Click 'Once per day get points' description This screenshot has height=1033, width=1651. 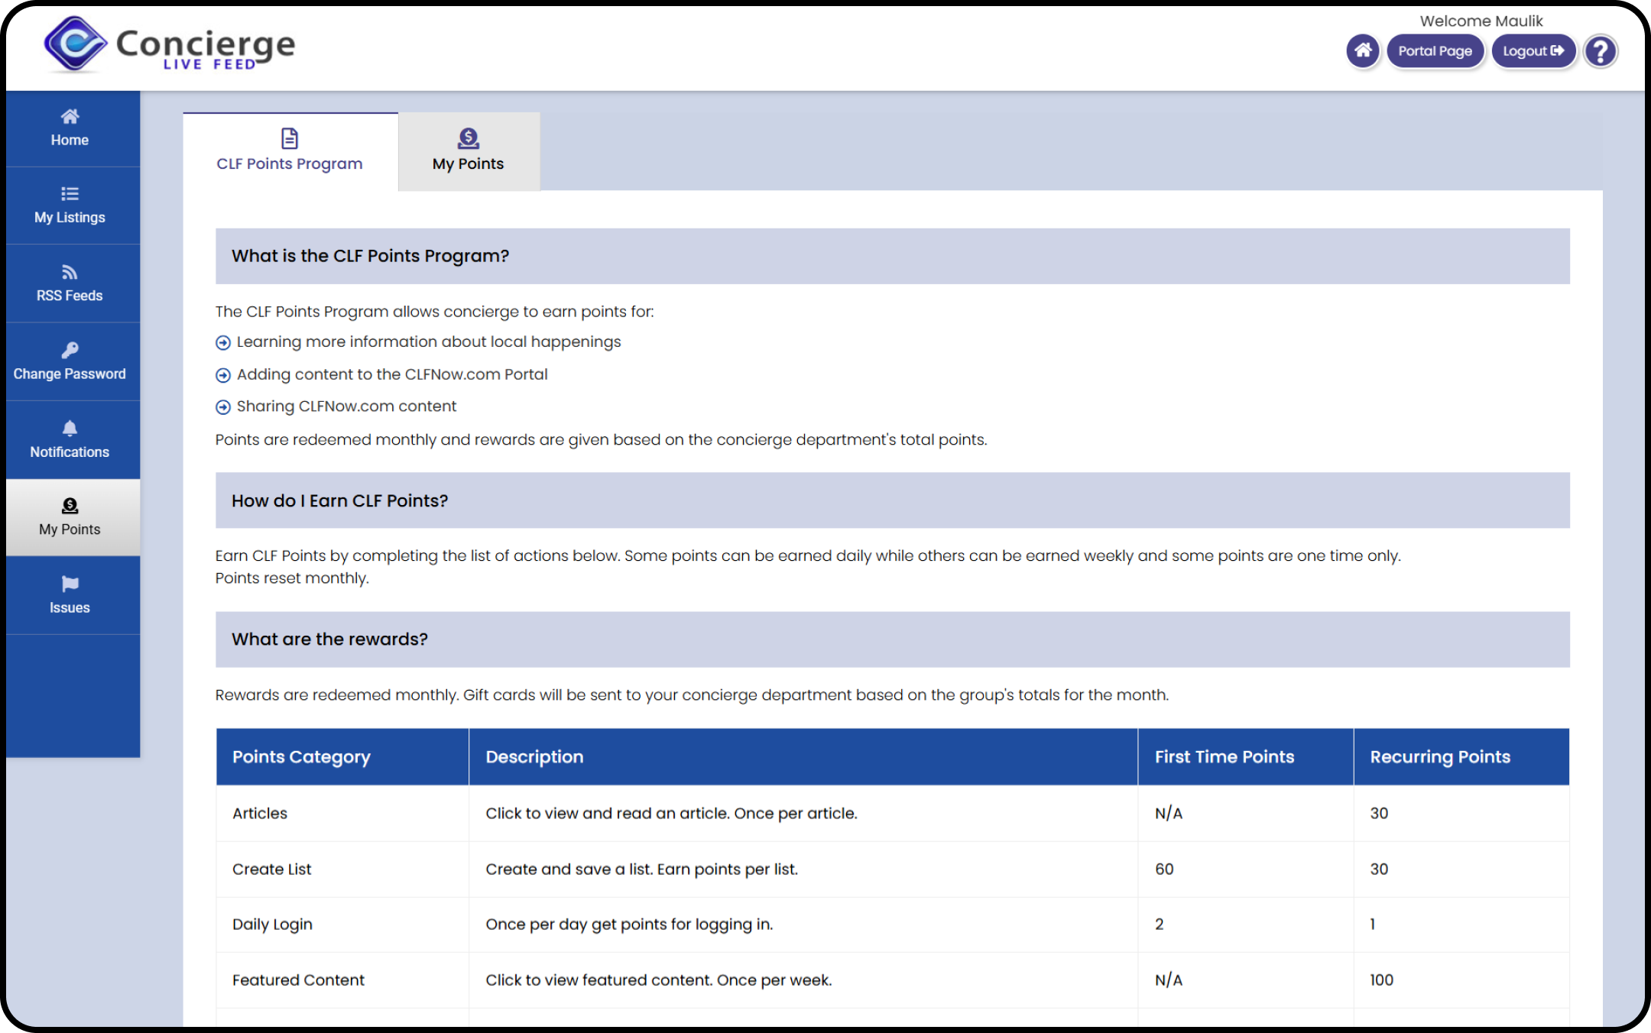tap(629, 924)
